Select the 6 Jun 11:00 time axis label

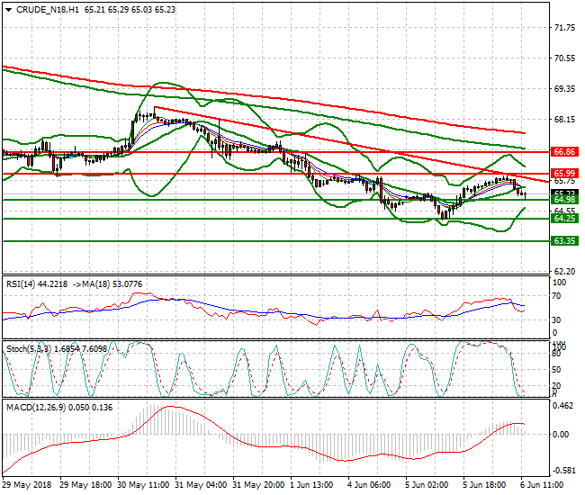542,485
